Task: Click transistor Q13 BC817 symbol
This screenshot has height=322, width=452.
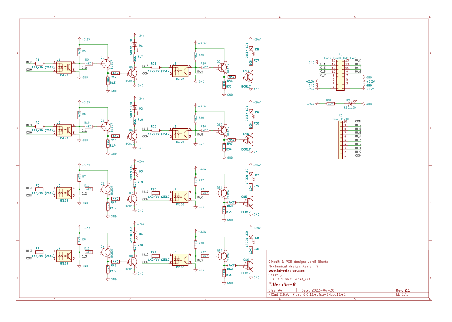Action: (249, 77)
